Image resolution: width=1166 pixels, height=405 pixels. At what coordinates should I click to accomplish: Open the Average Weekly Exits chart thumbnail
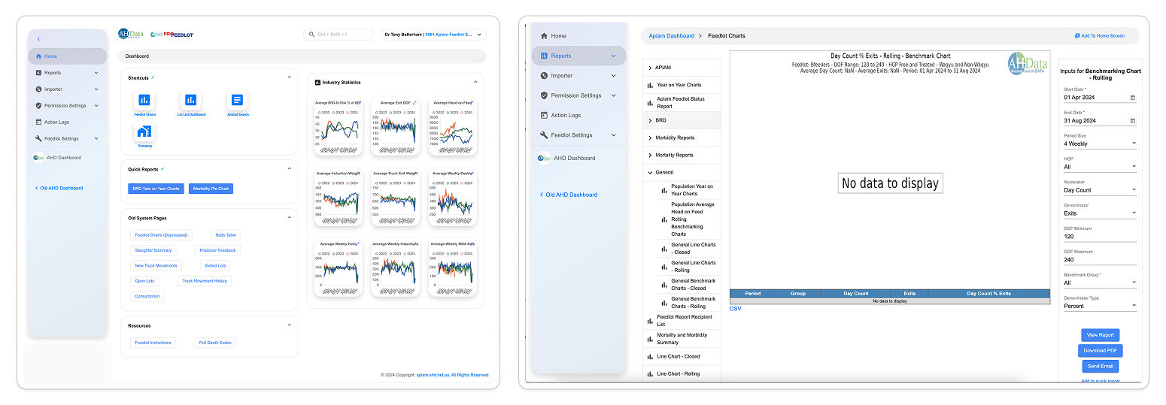tap(339, 267)
